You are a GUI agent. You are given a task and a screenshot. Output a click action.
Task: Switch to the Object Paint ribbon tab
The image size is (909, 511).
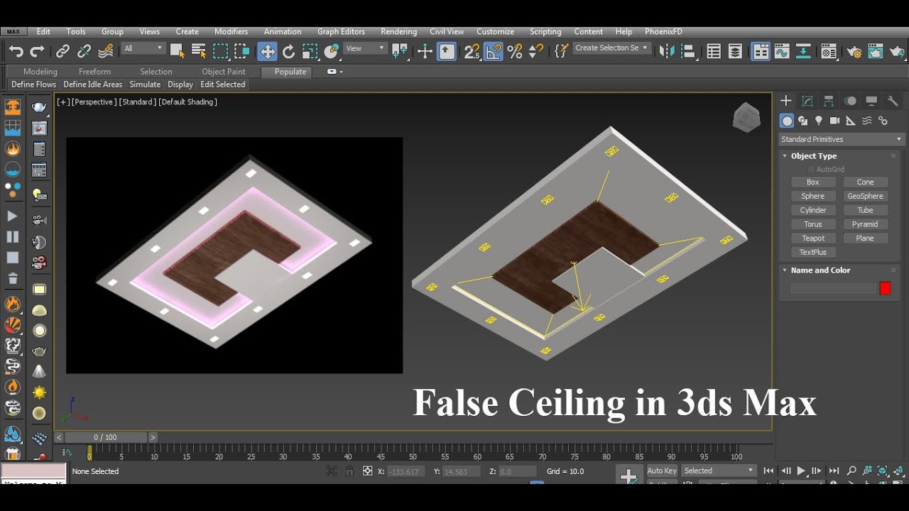click(224, 72)
